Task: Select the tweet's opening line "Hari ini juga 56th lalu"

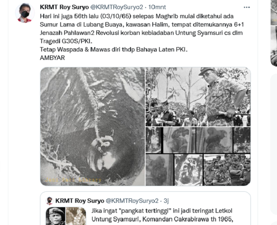Action: 69,16
